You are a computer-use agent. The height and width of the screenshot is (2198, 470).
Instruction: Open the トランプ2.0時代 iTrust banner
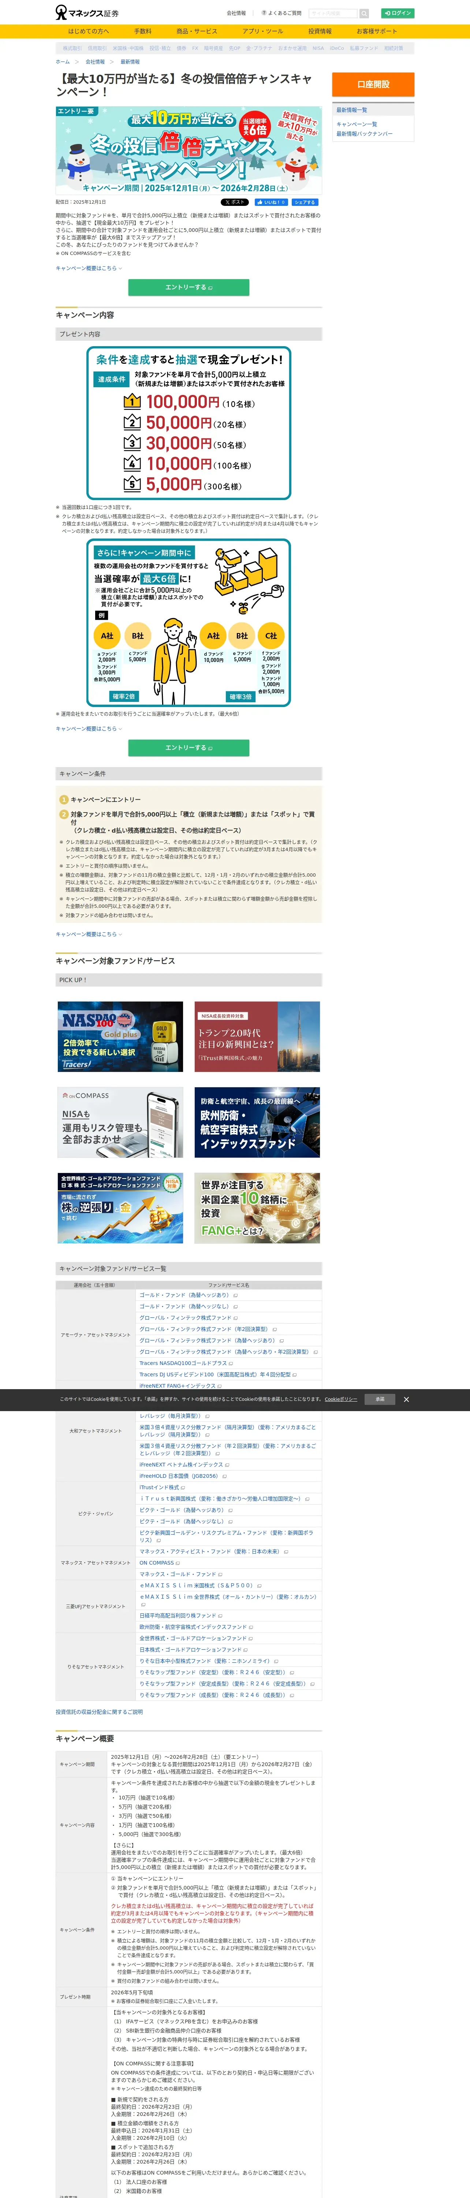coord(257,1037)
